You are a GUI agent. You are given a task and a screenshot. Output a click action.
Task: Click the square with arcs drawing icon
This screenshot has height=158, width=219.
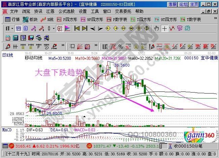[x=88, y=47]
